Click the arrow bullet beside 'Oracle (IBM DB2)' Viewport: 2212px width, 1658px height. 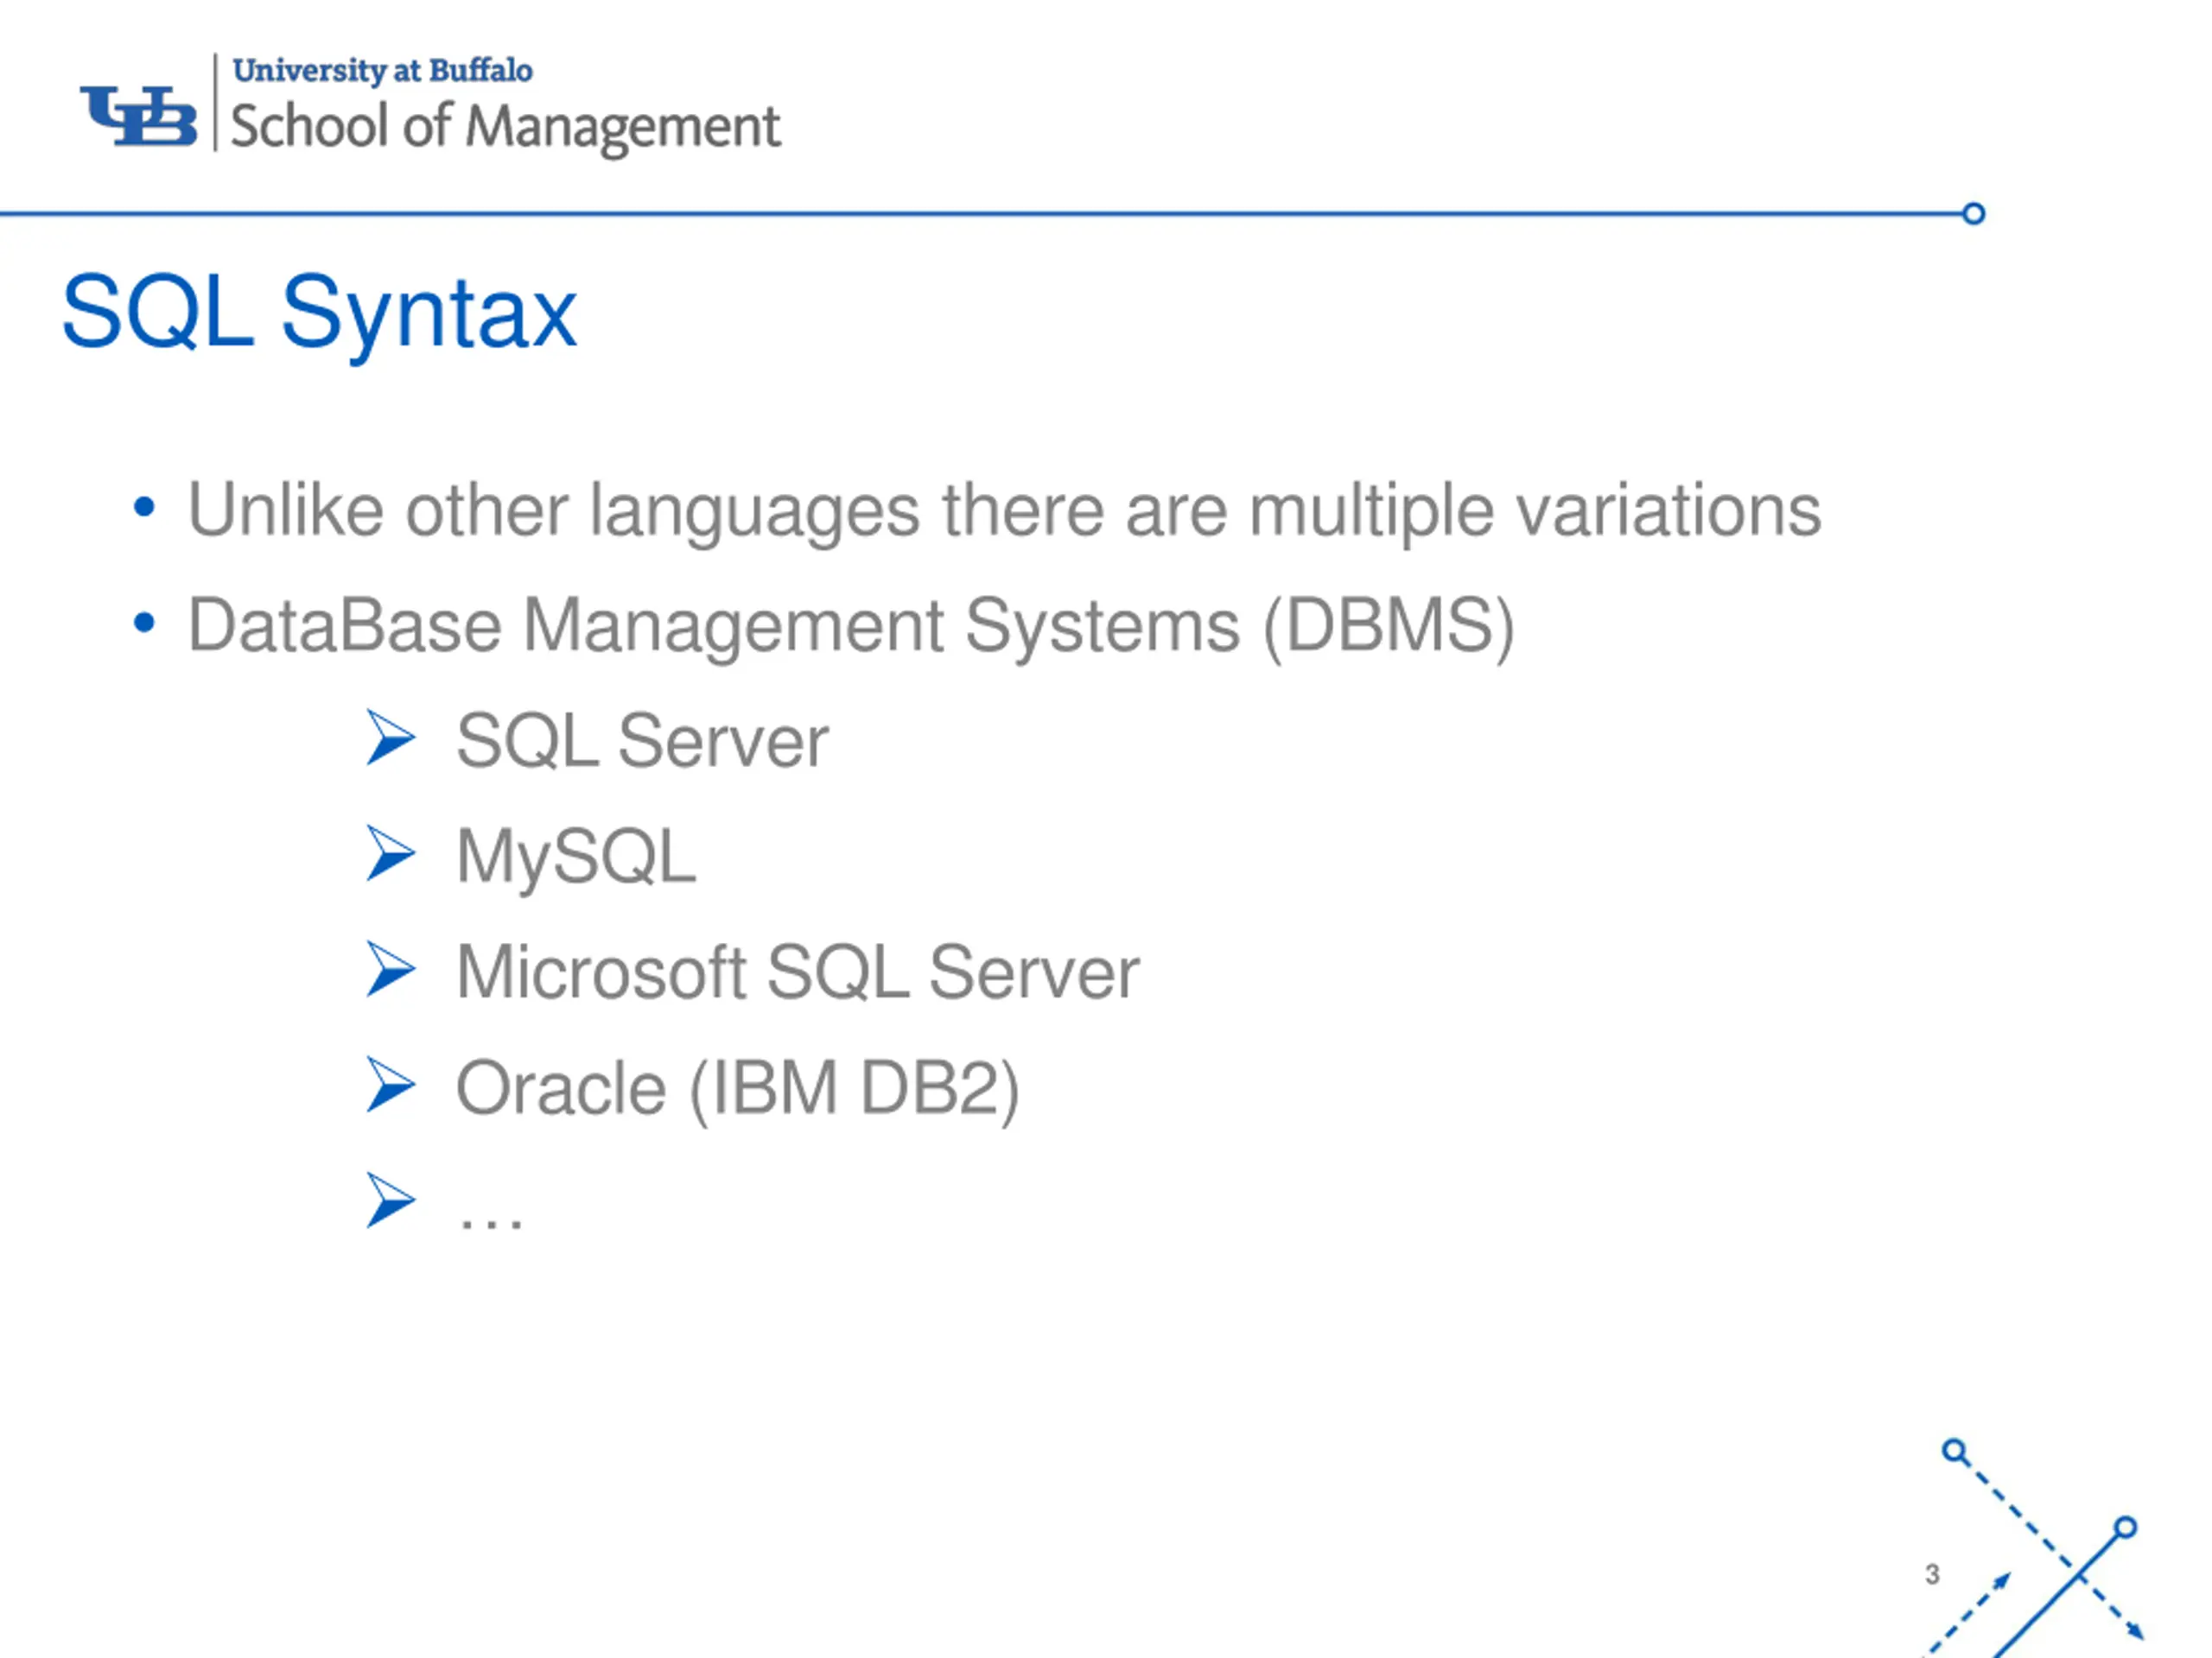tap(390, 1085)
